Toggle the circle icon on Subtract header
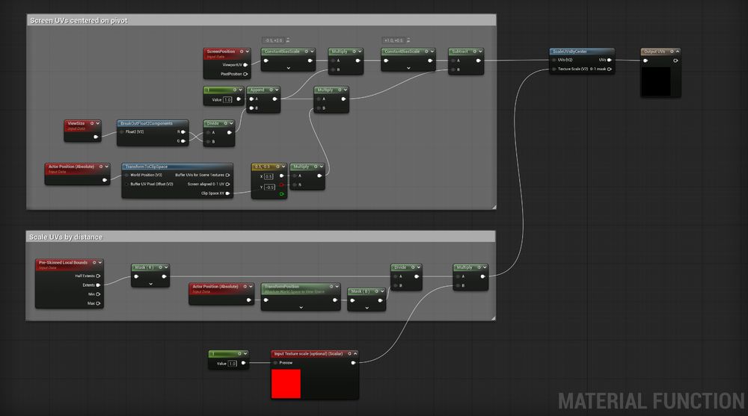The width and height of the screenshot is (748, 416). pos(475,52)
